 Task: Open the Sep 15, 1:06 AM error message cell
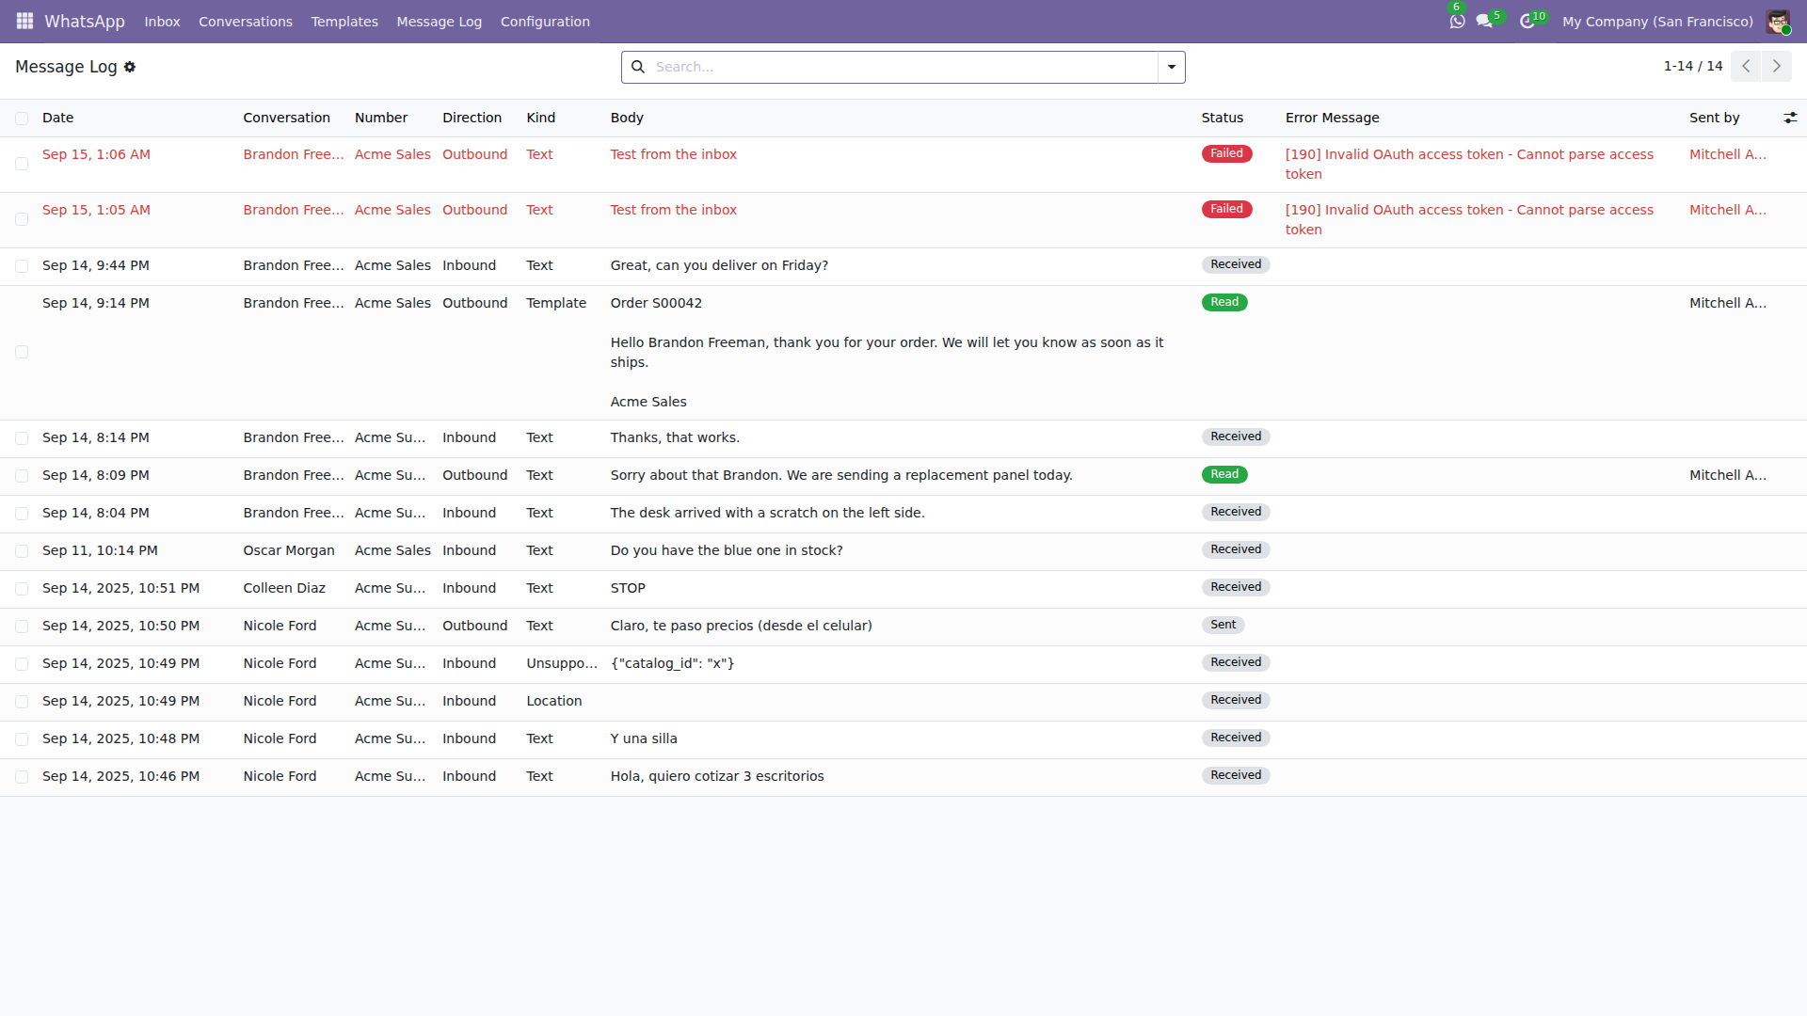(x=1469, y=164)
